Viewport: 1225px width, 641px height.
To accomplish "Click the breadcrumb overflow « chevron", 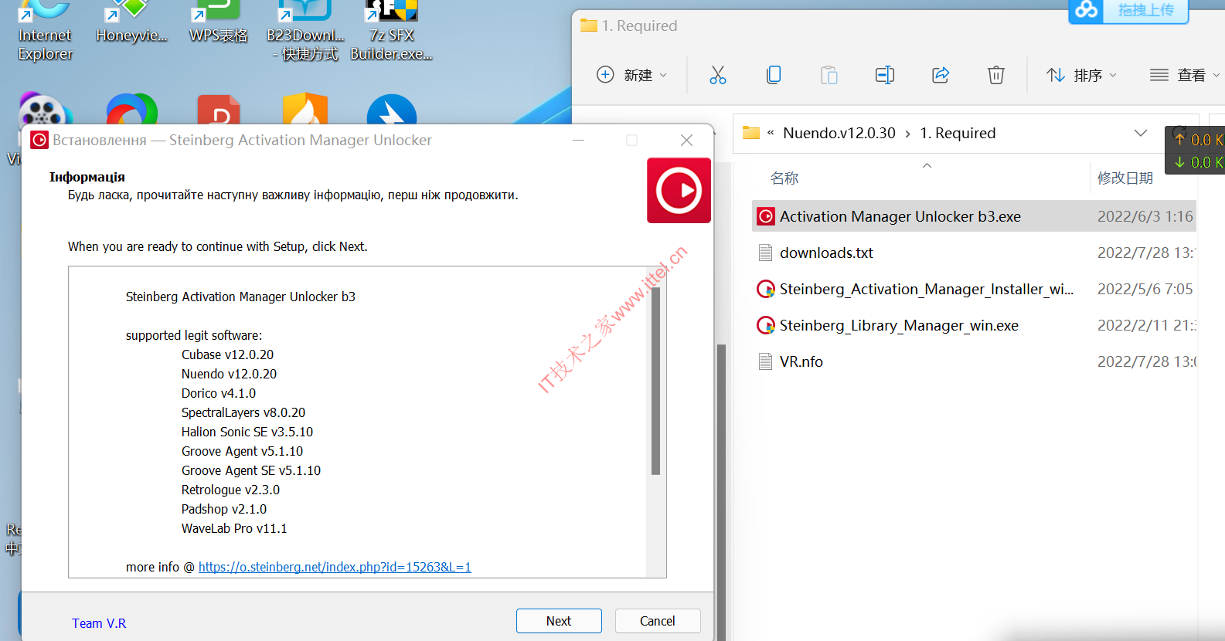I will (x=771, y=133).
